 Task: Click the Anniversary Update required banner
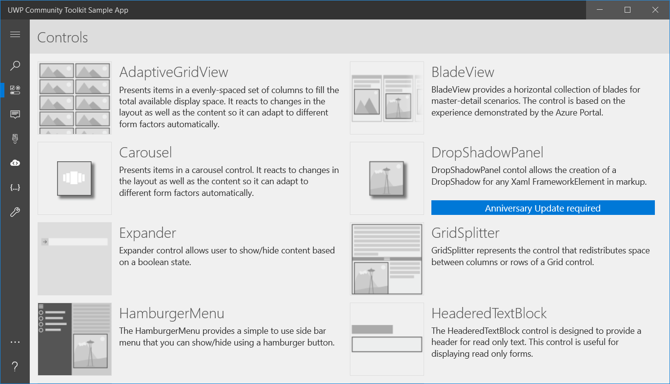tap(543, 208)
